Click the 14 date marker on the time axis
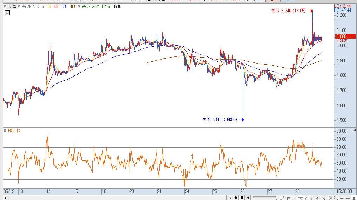The width and height of the screenshot is (357, 200). (48, 191)
